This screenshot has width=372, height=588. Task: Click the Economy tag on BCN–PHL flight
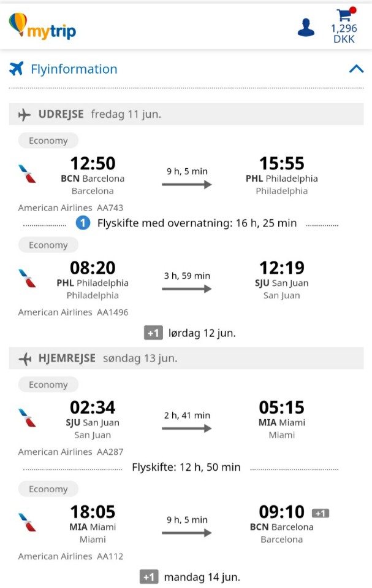click(x=48, y=141)
